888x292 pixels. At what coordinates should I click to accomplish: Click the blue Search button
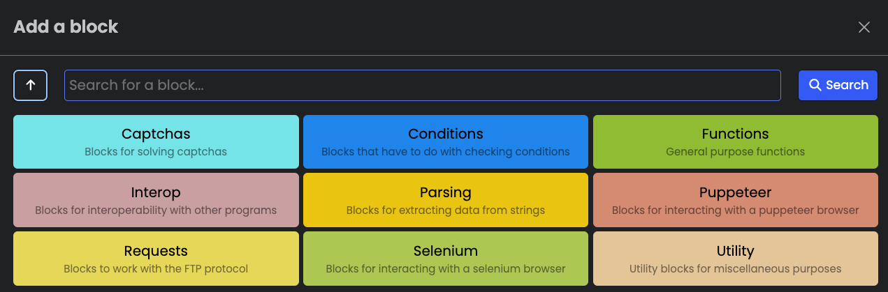tap(838, 85)
